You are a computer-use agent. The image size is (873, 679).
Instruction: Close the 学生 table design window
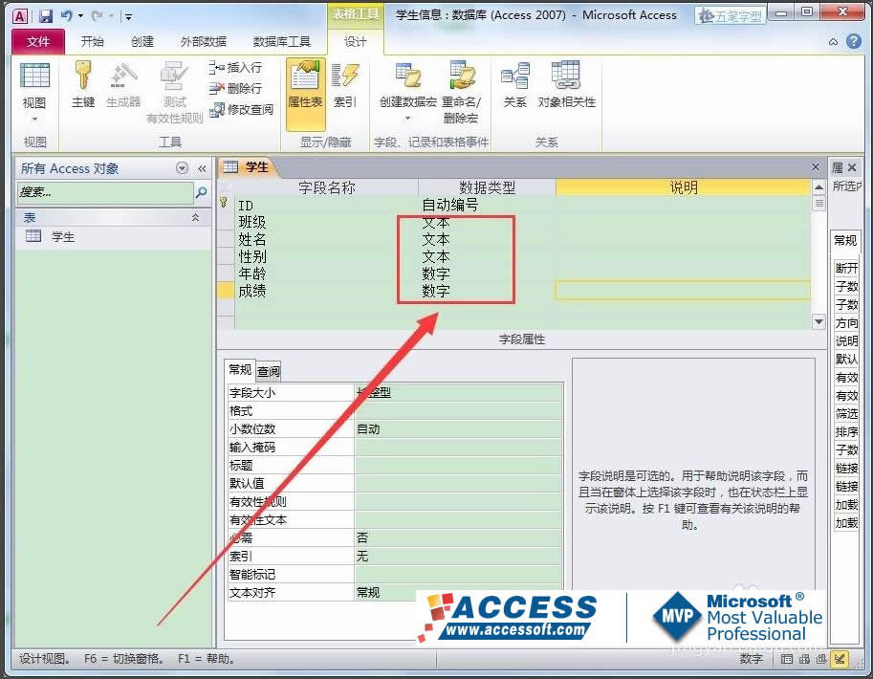point(815,167)
